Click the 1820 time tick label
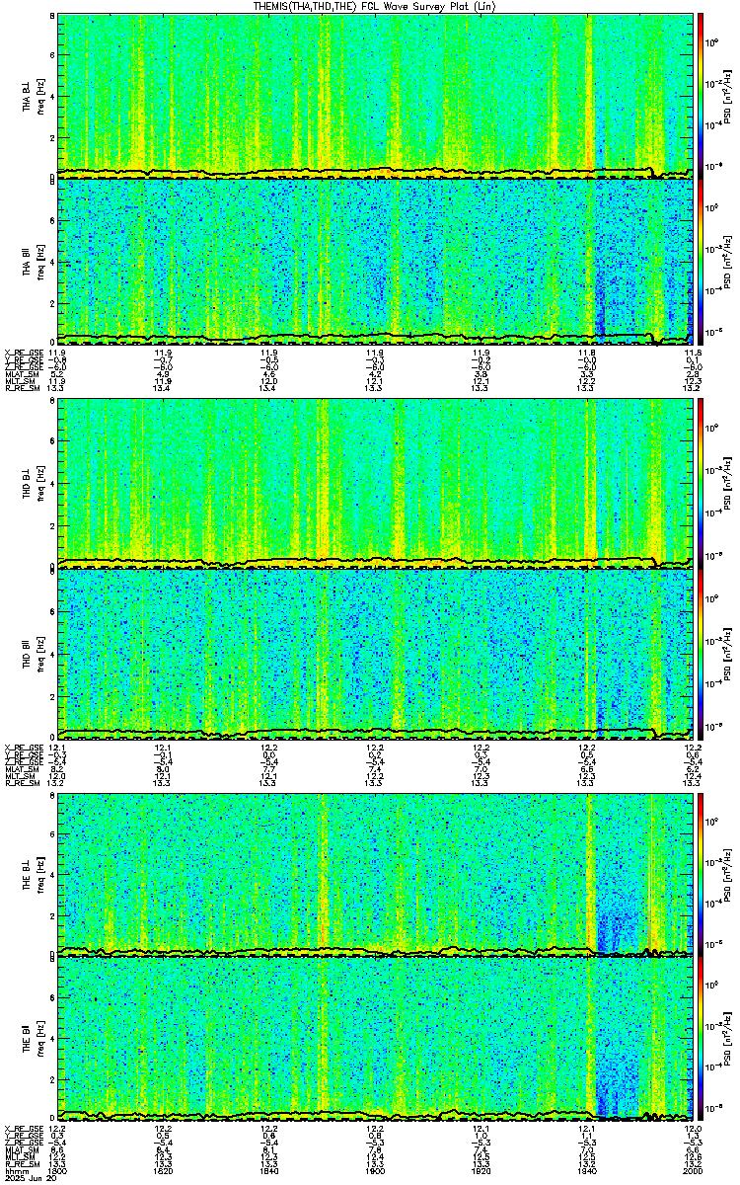 (163, 1171)
